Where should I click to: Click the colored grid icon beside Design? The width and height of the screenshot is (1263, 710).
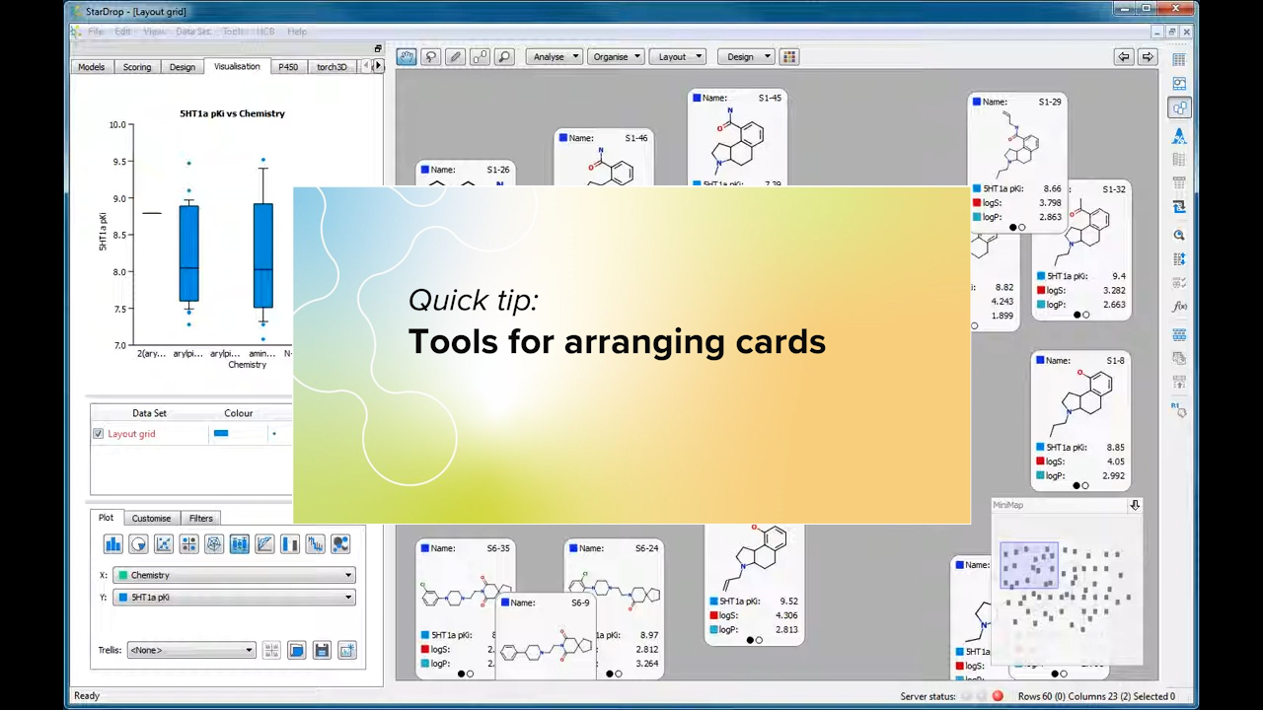pyautogui.click(x=789, y=57)
